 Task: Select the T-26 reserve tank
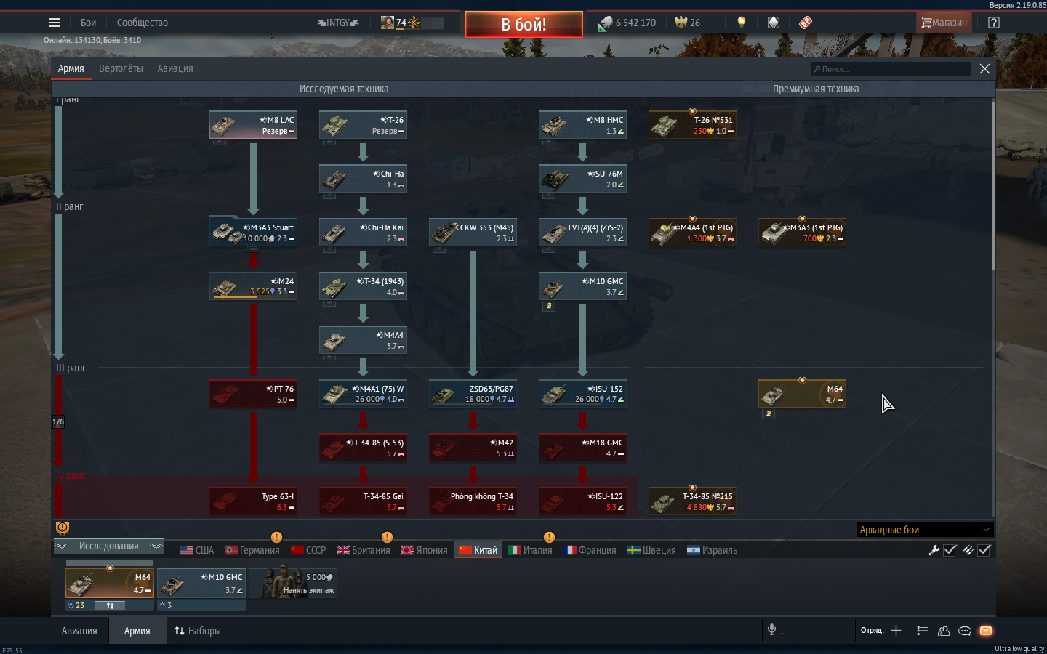pos(363,125)
